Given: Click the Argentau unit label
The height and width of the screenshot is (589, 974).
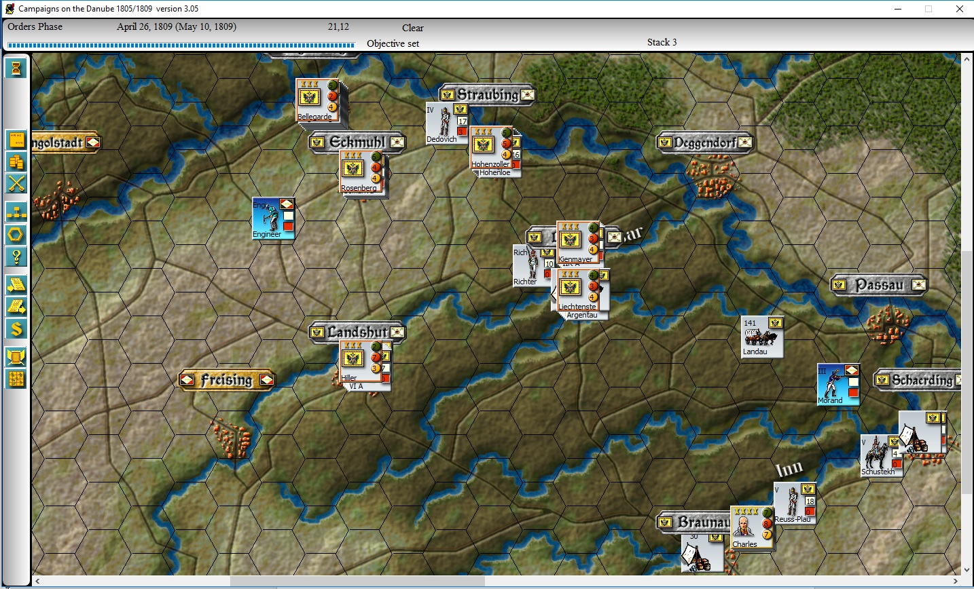Looking at the screenshot, I should pos(582,316).
